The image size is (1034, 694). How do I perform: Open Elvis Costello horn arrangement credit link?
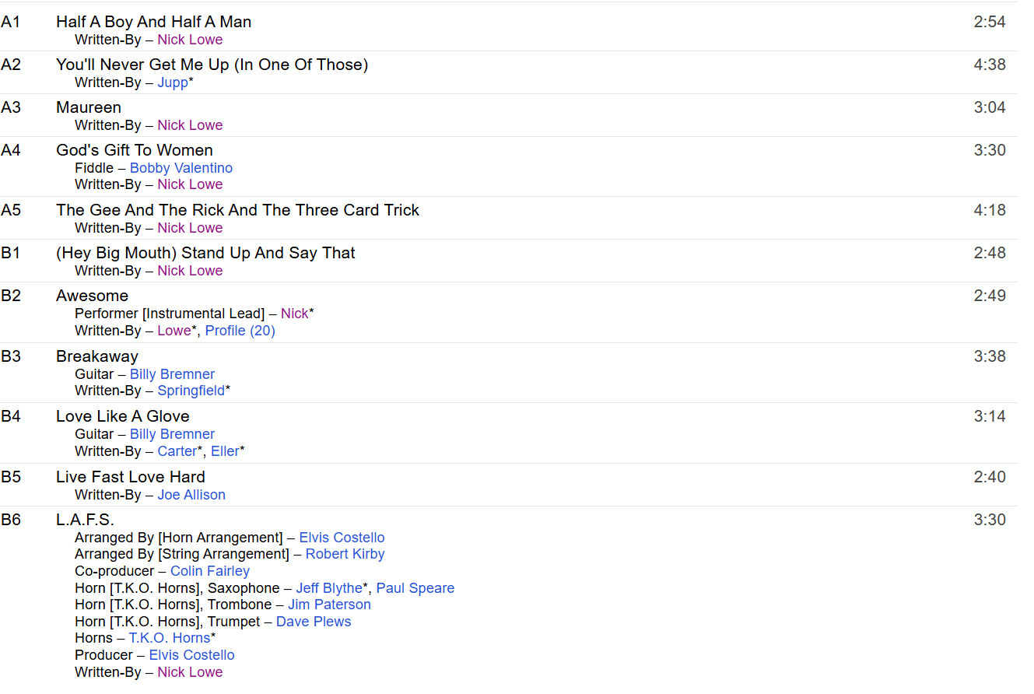click(x=342, y=538)
